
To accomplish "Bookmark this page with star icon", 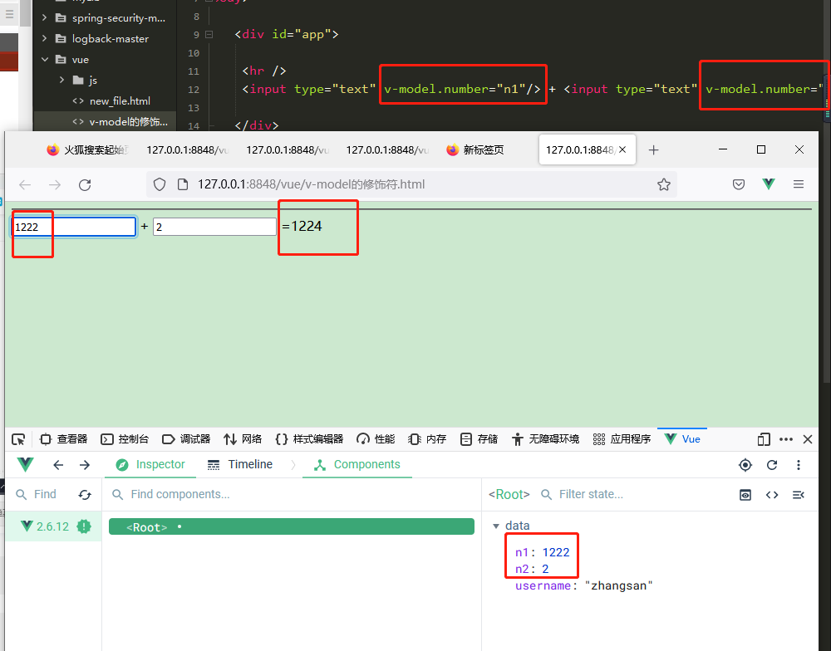I will coord(663,184).
